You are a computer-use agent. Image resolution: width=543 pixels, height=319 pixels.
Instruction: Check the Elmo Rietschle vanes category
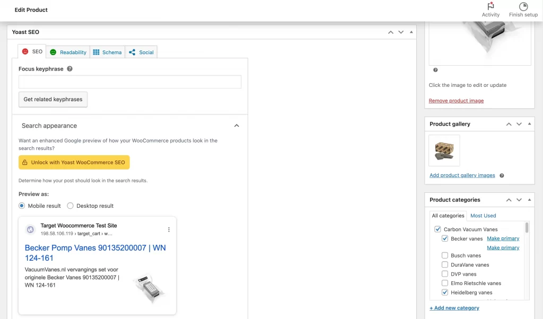(445, 283)
